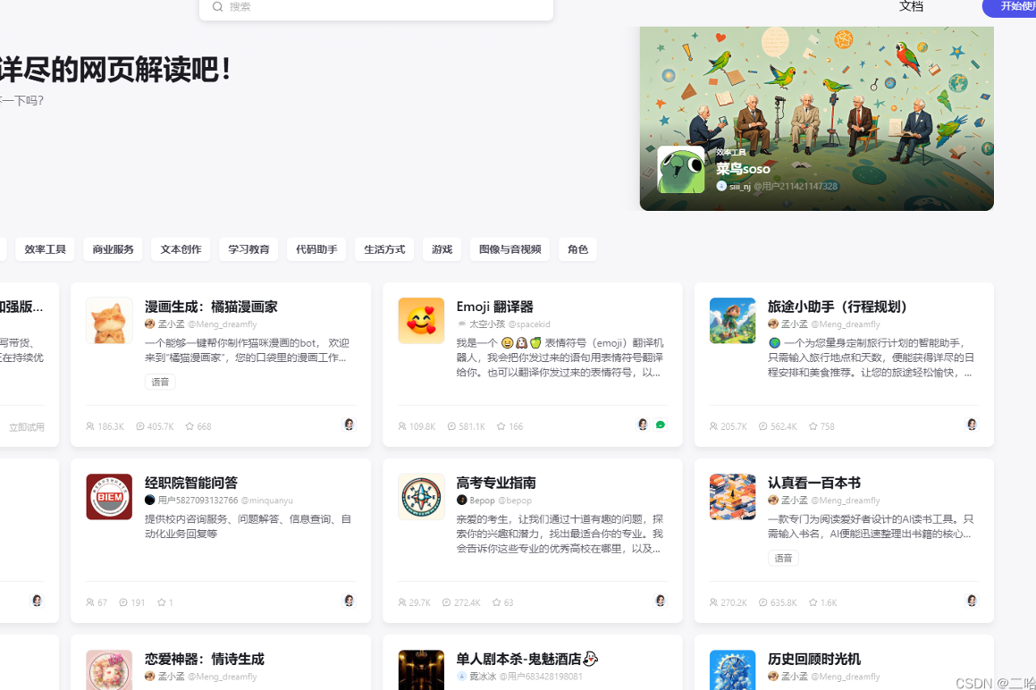Open author 太空小孩 @spacekid profile
Screen dimensions: 1036x690
(503, 324)
